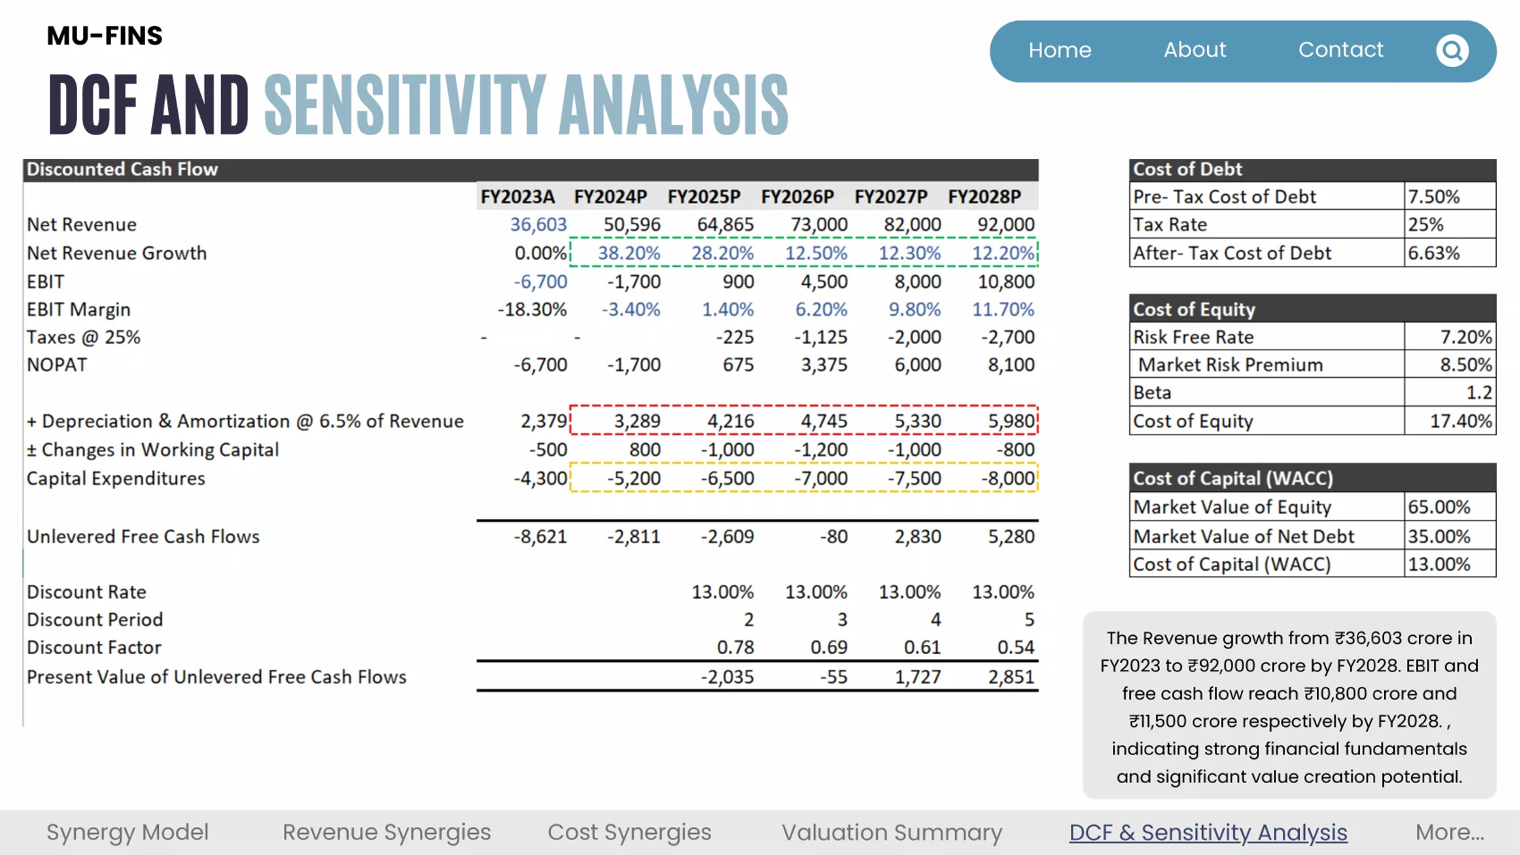
Task: Click working capital change value 800
Action: click(x=645, y=449)
